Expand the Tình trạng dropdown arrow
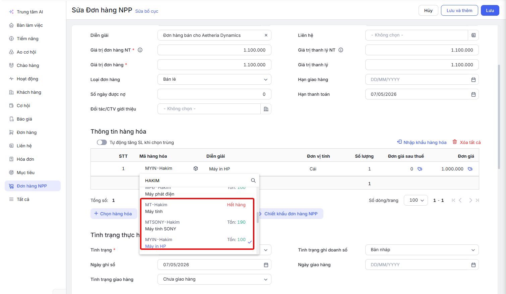This screenshot has height=294, width=506. point(266,250)
